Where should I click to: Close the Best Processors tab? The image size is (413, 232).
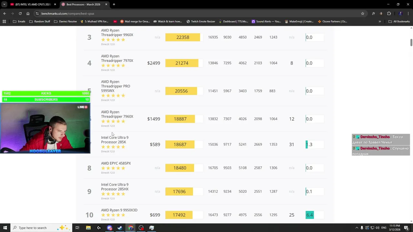click(106, 5)
